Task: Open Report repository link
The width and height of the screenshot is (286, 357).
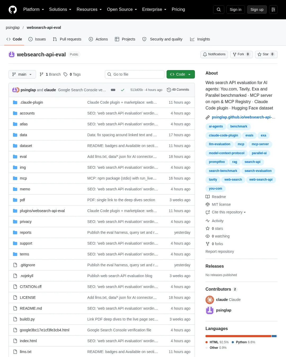Action: [220, 251]
